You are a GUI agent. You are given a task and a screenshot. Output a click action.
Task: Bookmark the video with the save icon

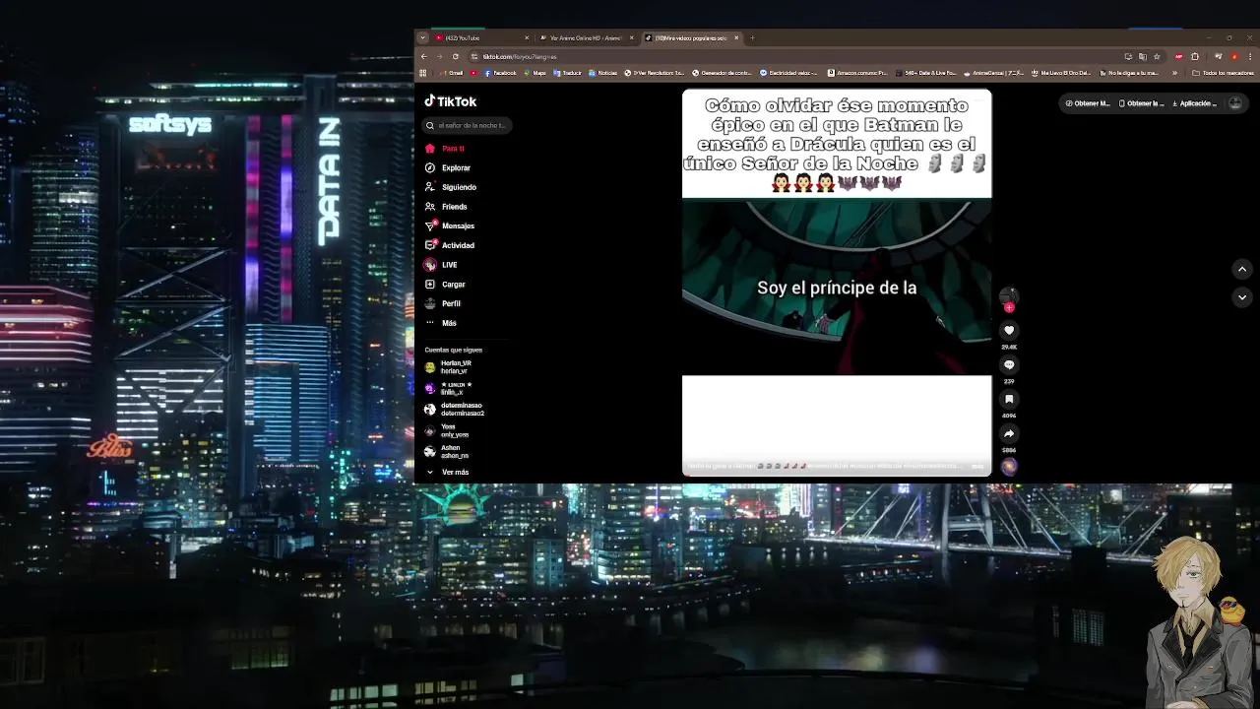[x=1009, y=399]
